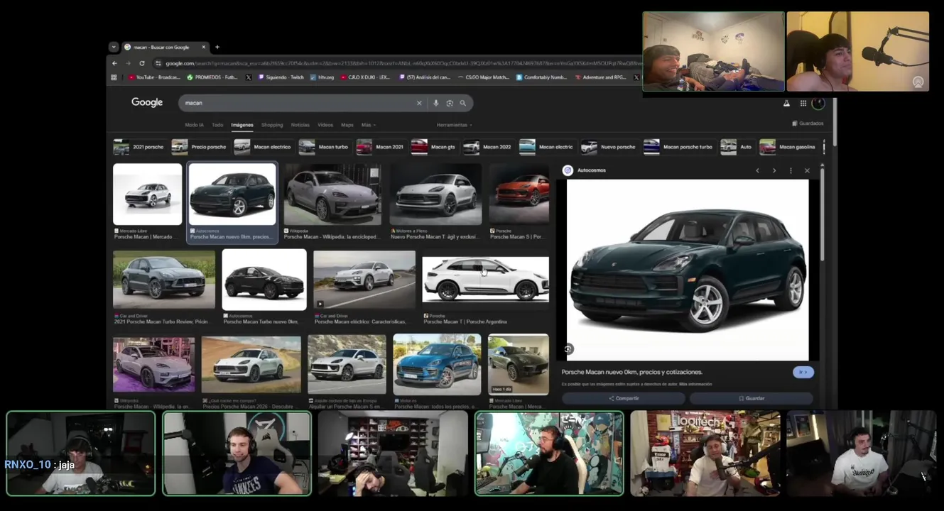The height and width of the screenshot is (511, 944).
Task: Open blue Macan Motor.es thumbnail
Action: [437, 365]
